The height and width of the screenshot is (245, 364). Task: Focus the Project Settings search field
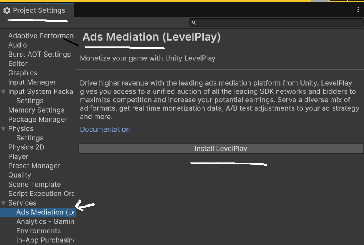[276, 23]
